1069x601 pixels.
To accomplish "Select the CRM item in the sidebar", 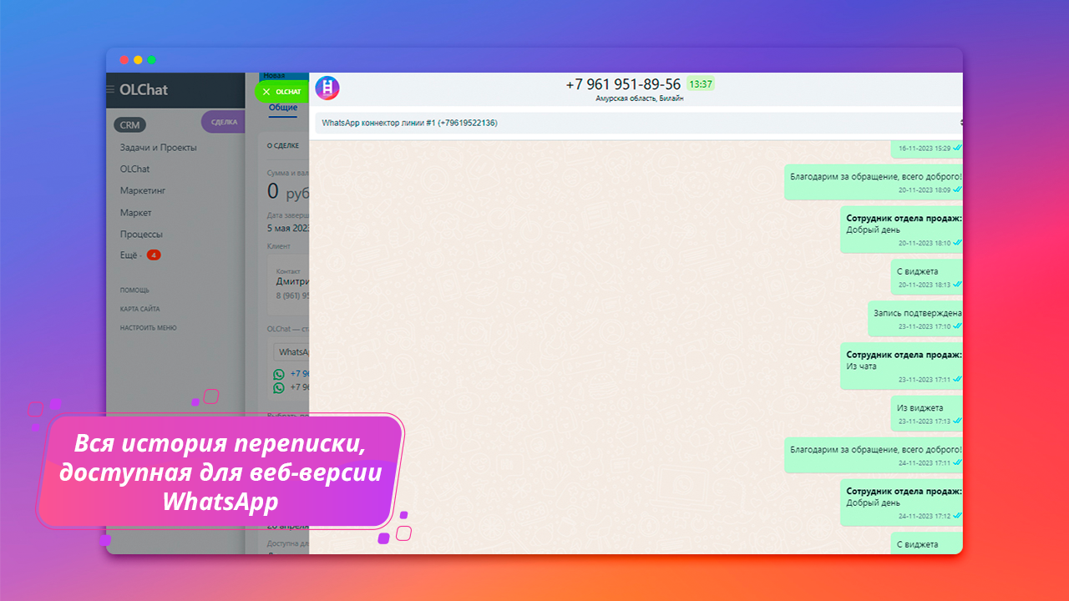I will click(x=129, y=125).
